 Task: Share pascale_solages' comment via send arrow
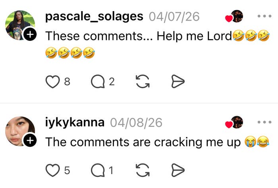coord(178,82)
